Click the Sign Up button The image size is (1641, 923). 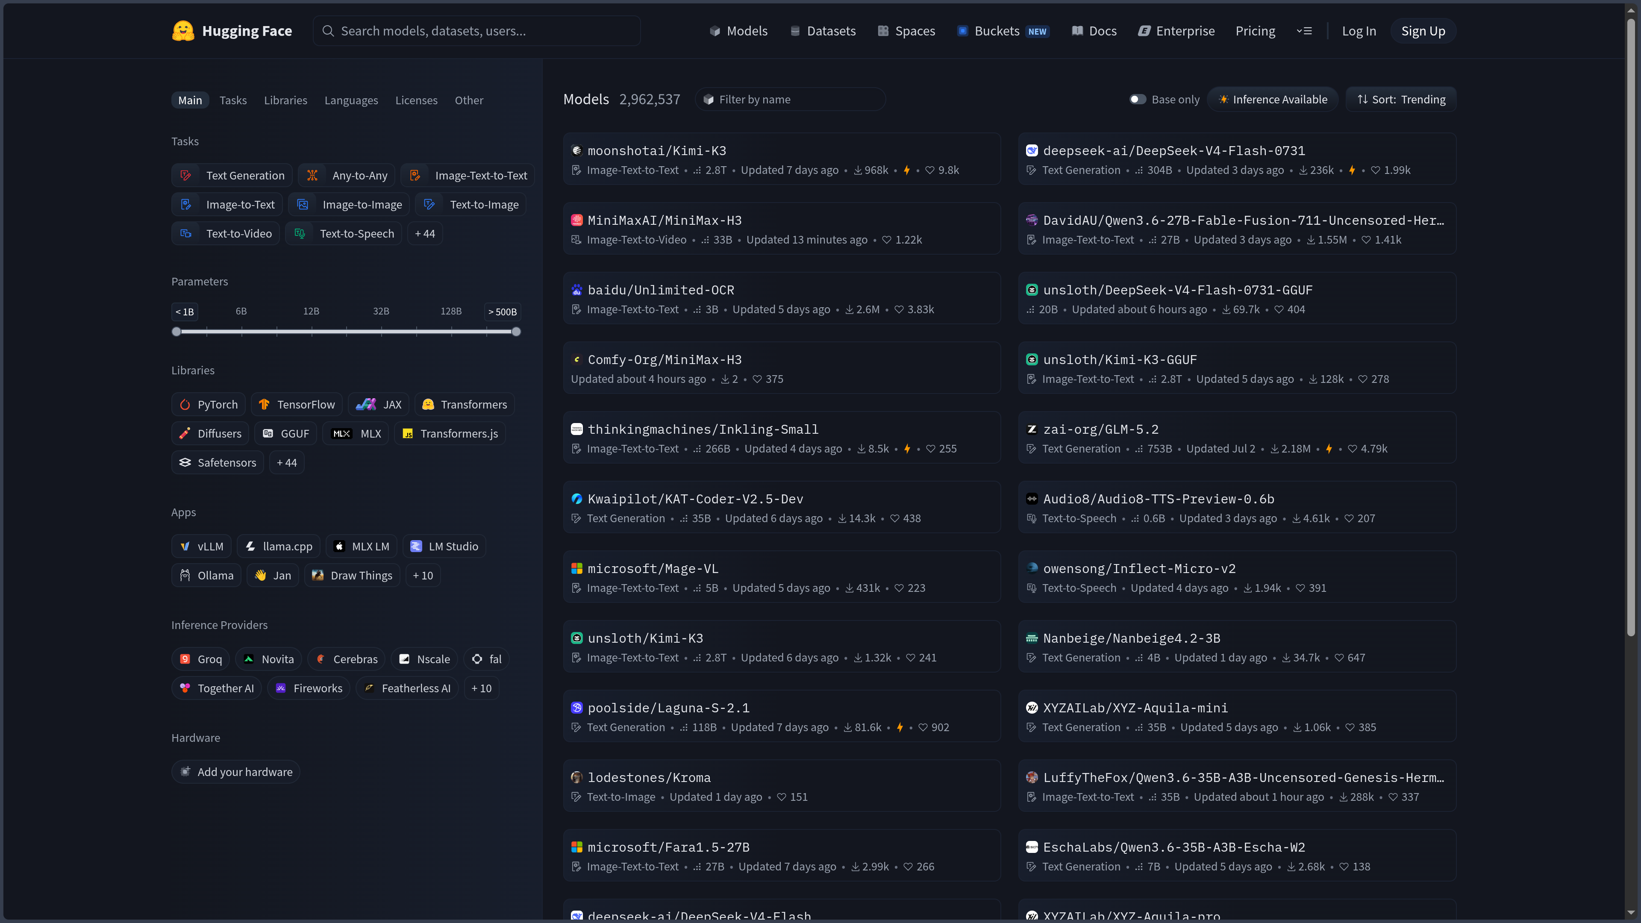1423,31
